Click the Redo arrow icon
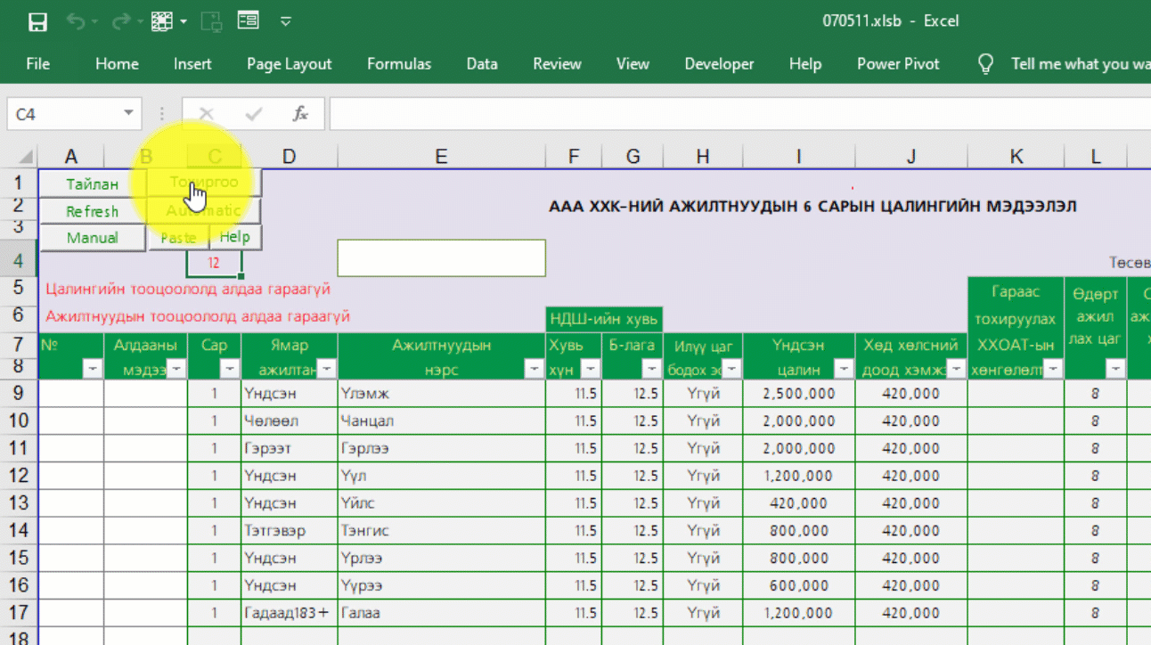The height and width of the screenshot is (645, 1151). coord(121,21)
